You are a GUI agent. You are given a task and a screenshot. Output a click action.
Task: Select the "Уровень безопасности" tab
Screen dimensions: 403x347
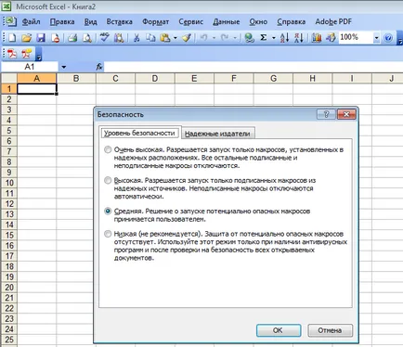point(139,133)
